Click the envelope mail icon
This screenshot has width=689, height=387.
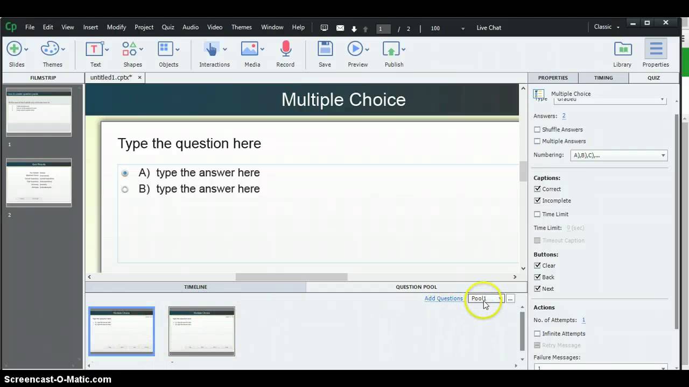(x=340, y=28)
